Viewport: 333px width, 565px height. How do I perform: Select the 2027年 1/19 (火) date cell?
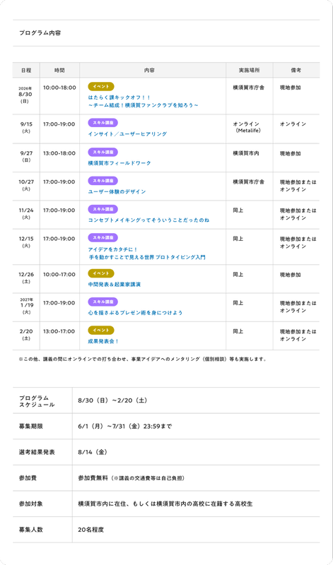pos(26,306)
